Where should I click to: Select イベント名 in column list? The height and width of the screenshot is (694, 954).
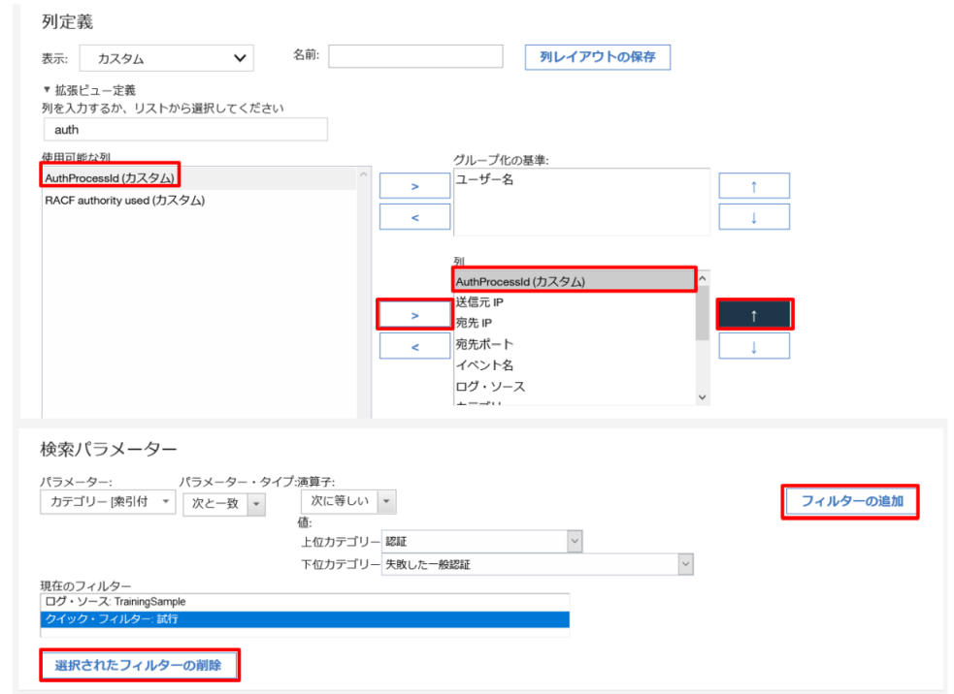(x=575, y=365)
